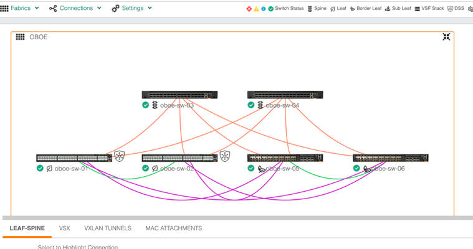This screenshot has height=249, width=473.
Task: Select the oboe-sw-03 spine switch image
Action: pos(179,95)
